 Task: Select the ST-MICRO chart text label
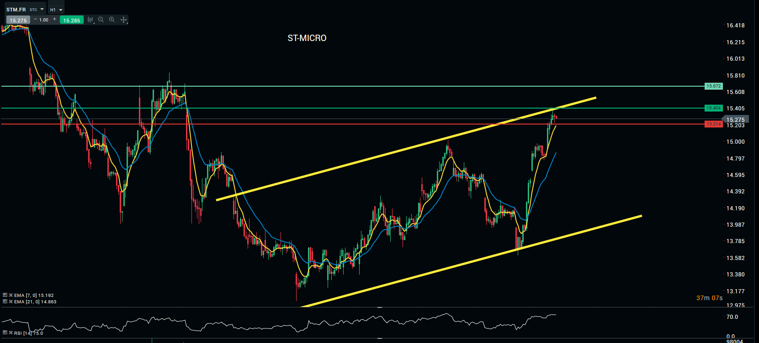point(307,38)
